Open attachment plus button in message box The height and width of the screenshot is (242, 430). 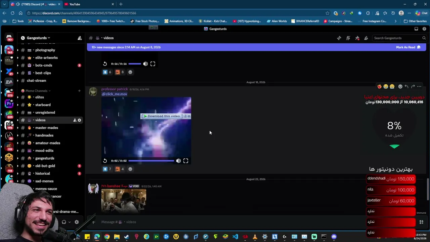click(93, 222)
